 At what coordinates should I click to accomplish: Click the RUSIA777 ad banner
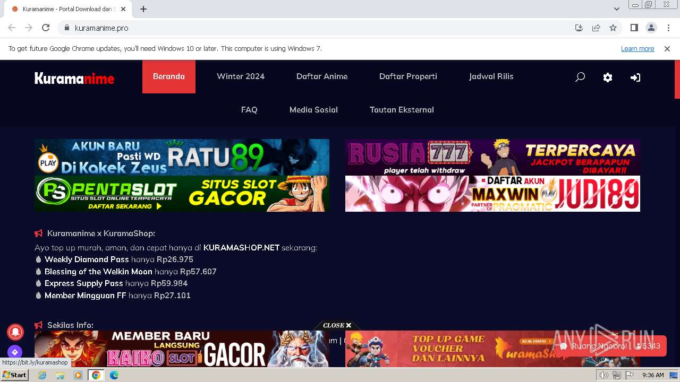492,157
